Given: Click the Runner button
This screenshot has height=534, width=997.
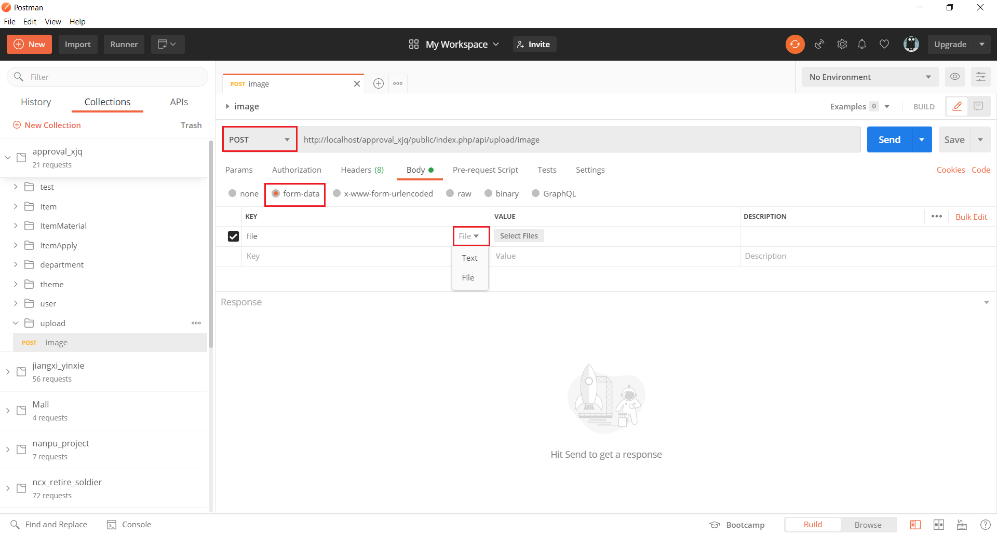Looking at the screenshot, I should click(x=124, y=44).
